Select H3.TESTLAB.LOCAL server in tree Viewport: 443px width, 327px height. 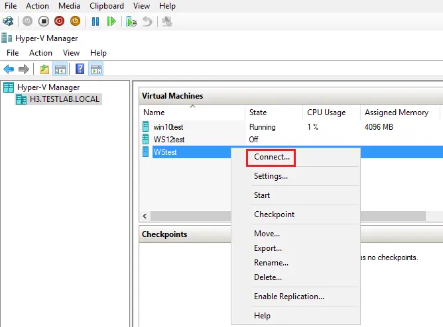64,99
